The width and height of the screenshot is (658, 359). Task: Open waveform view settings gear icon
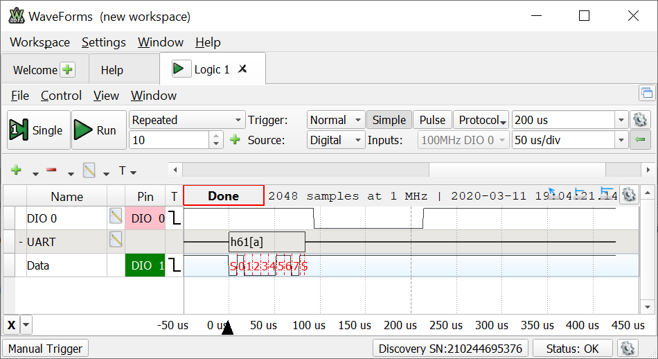[x=629, y=195]
